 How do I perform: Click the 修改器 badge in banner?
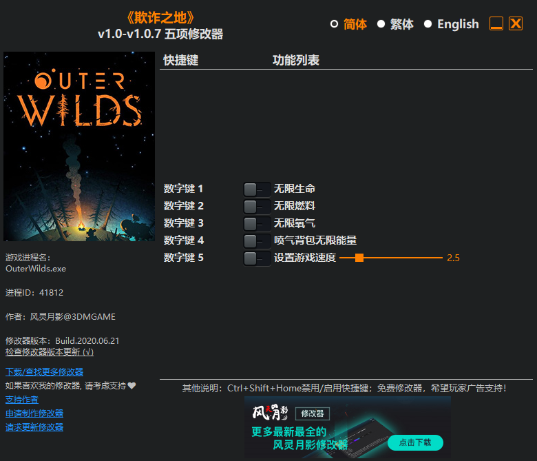[x=313, y=413]
